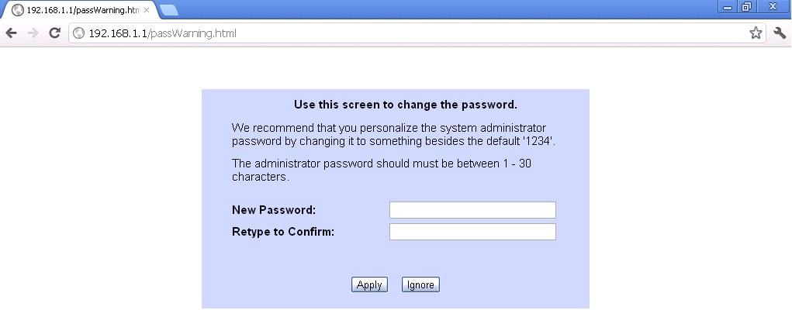Open the Chrome wrench menu
This screenshot has height=324, width=792.
(780, 33)
